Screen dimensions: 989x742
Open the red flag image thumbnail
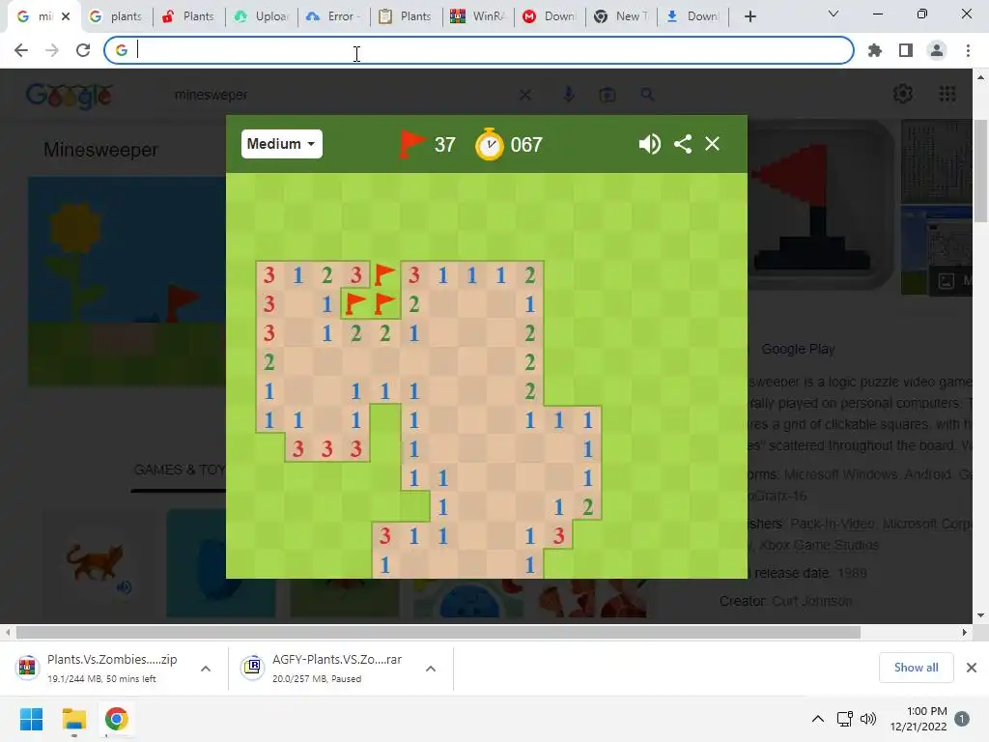click(820, 205)
